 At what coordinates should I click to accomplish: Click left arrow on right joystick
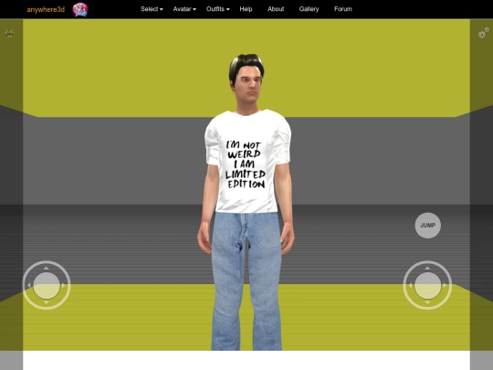tap(410, 285)
